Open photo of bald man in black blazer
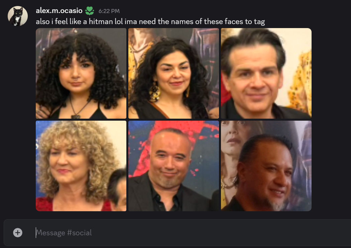Viewport: 351px width, 248px height. [x=173, y=166]
